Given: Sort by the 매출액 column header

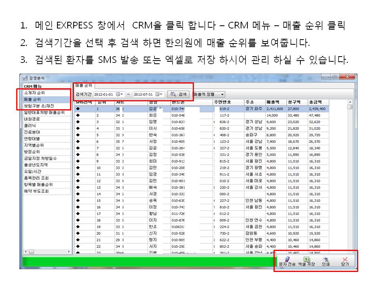Looking at the screenshot, I should 275,102.
